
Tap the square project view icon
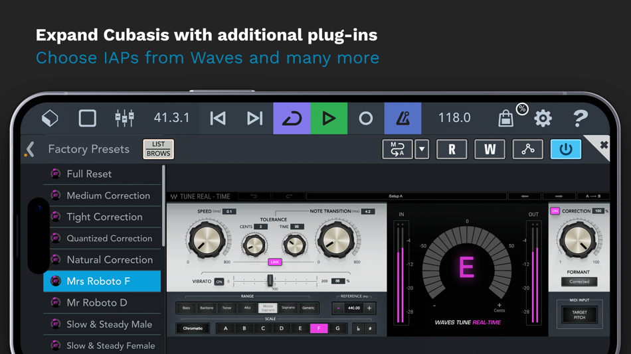pos(87,118)
